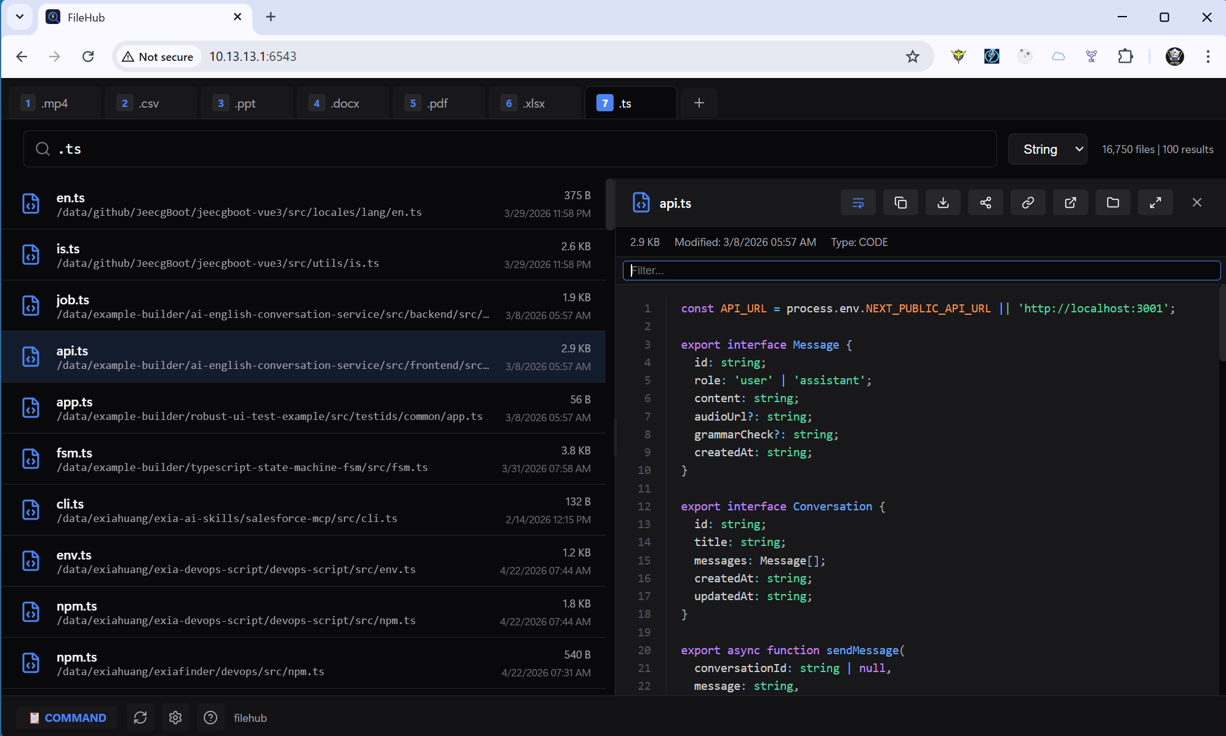Image resolution: width=1226 pixels, height=736 pixels.
Task: Select fsm.ts in results list
Action: tap(303, 459)
